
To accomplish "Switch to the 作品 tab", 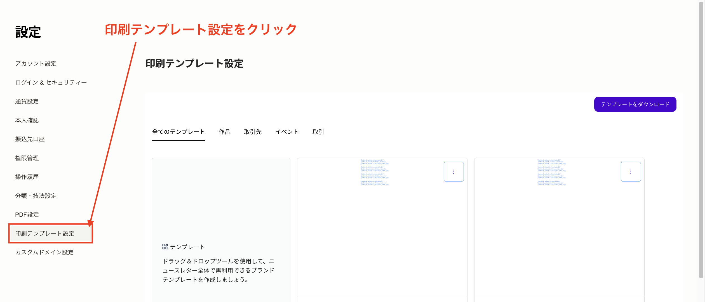I will point(225,132).
